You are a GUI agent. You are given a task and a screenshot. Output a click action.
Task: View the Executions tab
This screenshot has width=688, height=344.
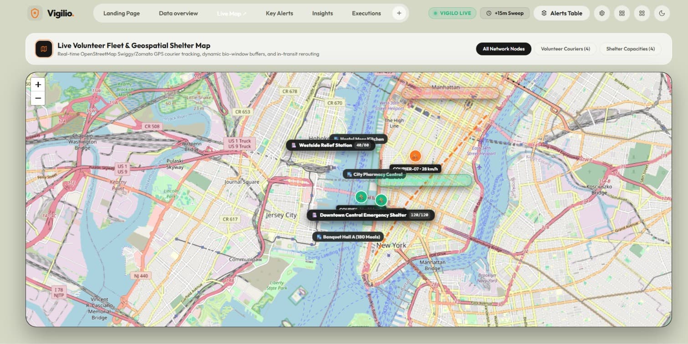[367, 13]
